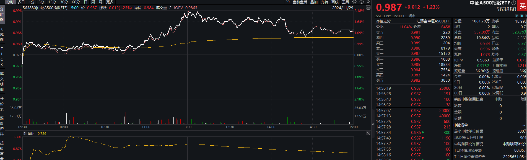527x160 pixels.
Task: Click the question mark beside 量比 indicator
Action: (x=25, y=134)
